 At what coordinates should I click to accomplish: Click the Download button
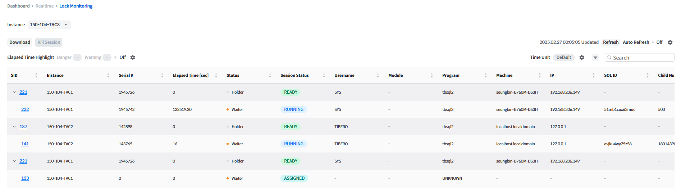point(20,42)
